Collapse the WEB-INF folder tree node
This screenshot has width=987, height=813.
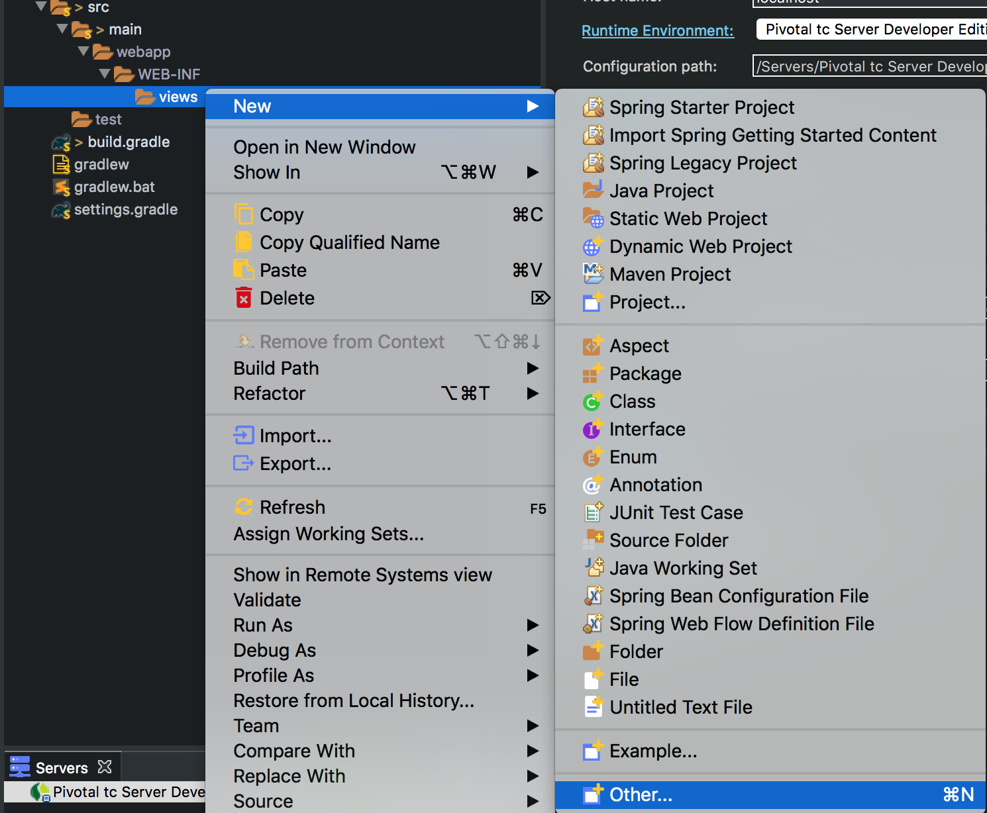[105, 74]
